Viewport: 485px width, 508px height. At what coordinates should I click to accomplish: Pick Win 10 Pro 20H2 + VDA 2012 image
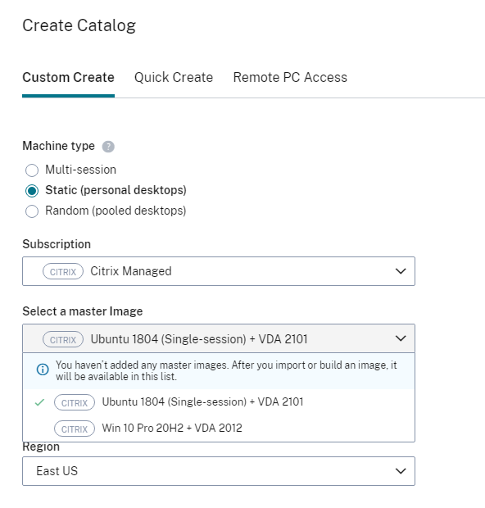219,429
